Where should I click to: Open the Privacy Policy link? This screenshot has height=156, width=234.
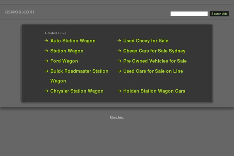coord(117,117)
